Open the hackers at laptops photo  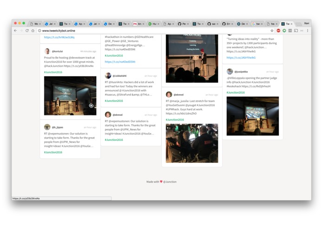[x=192, y=143]
